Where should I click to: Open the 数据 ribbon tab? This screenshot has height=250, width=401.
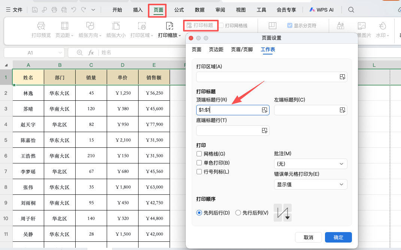[x=200, y=10]
